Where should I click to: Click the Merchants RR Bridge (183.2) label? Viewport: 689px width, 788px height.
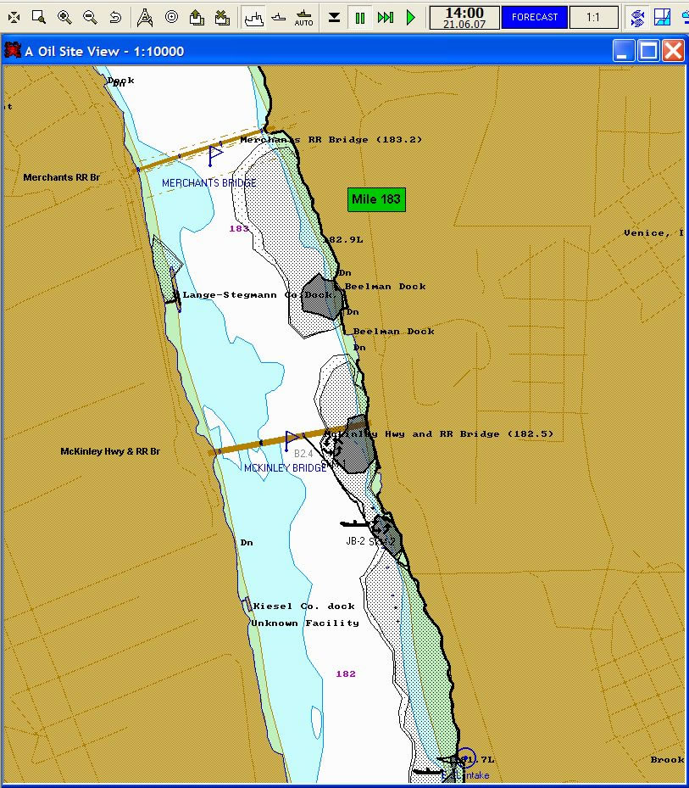point(331,140)
